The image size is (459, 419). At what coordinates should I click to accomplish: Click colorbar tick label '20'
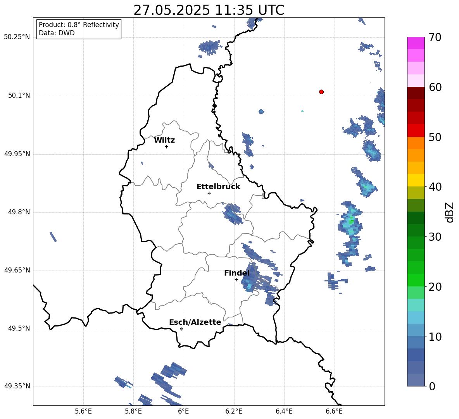coord(435,287)
